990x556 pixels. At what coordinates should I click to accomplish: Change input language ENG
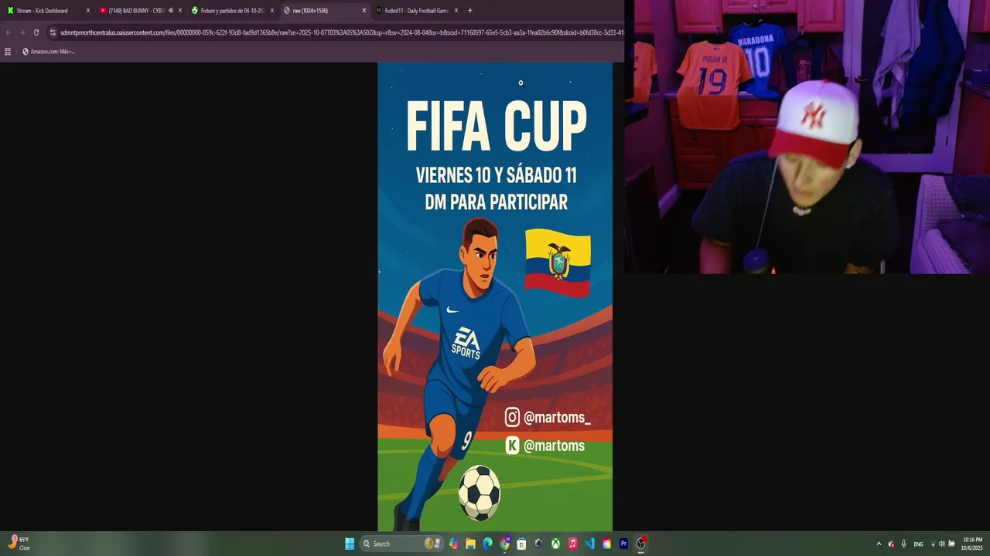pyautogui.click(x=918, y=544)
